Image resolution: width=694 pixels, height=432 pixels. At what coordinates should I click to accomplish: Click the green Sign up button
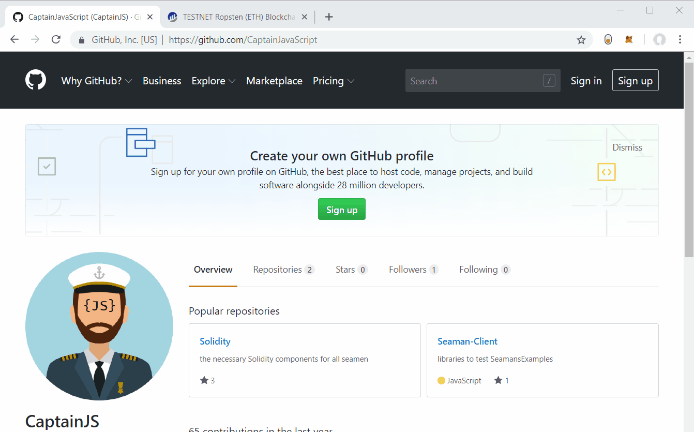pos(342,210)
